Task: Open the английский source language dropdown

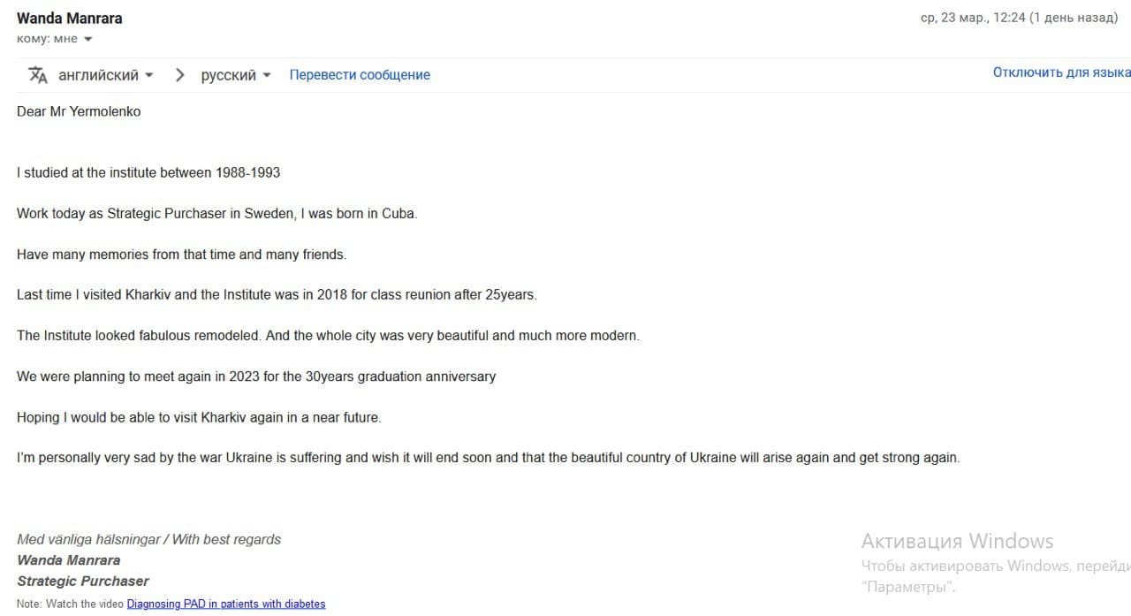Action: [106, 75]
